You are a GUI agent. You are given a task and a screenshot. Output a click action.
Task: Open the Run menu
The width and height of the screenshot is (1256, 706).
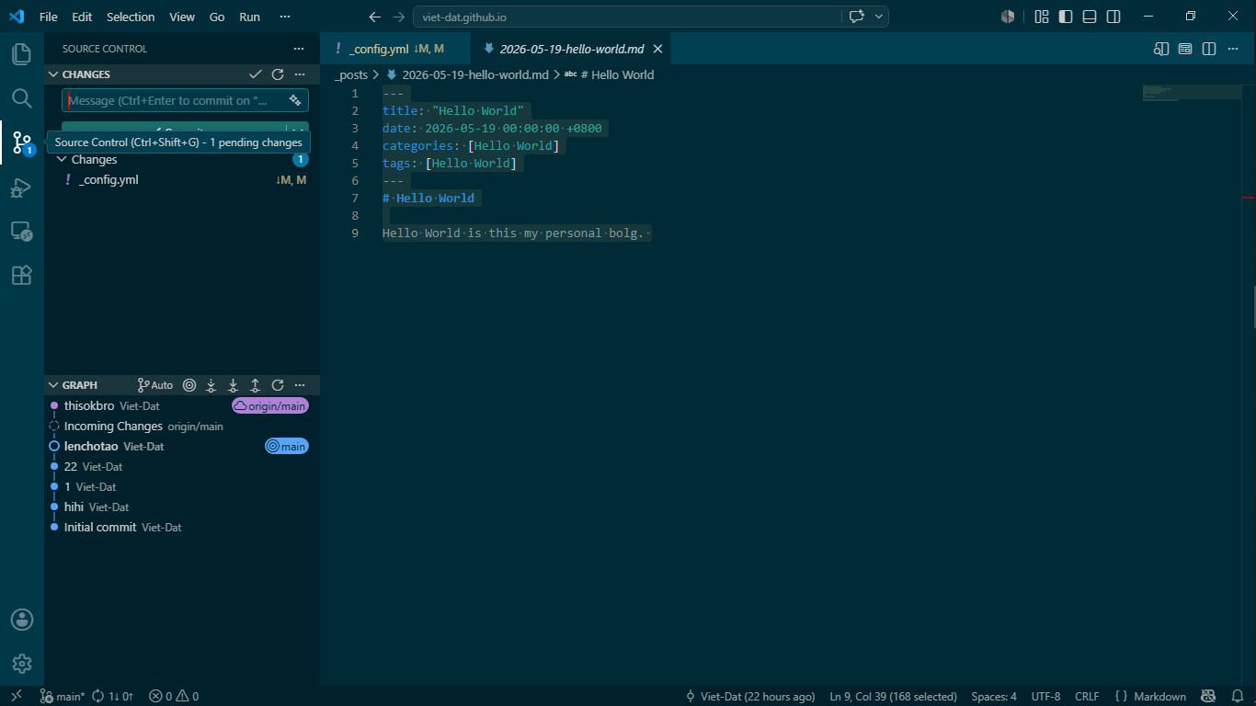249,17
